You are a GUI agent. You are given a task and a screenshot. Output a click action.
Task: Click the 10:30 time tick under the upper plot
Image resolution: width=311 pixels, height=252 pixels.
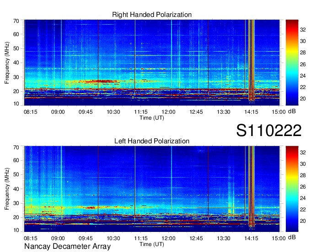pos(113,112)
